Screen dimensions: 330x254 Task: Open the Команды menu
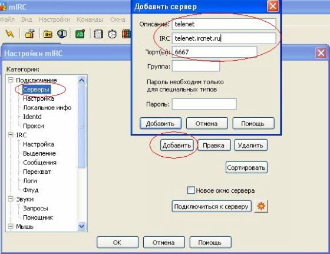(x=90, y=19)
